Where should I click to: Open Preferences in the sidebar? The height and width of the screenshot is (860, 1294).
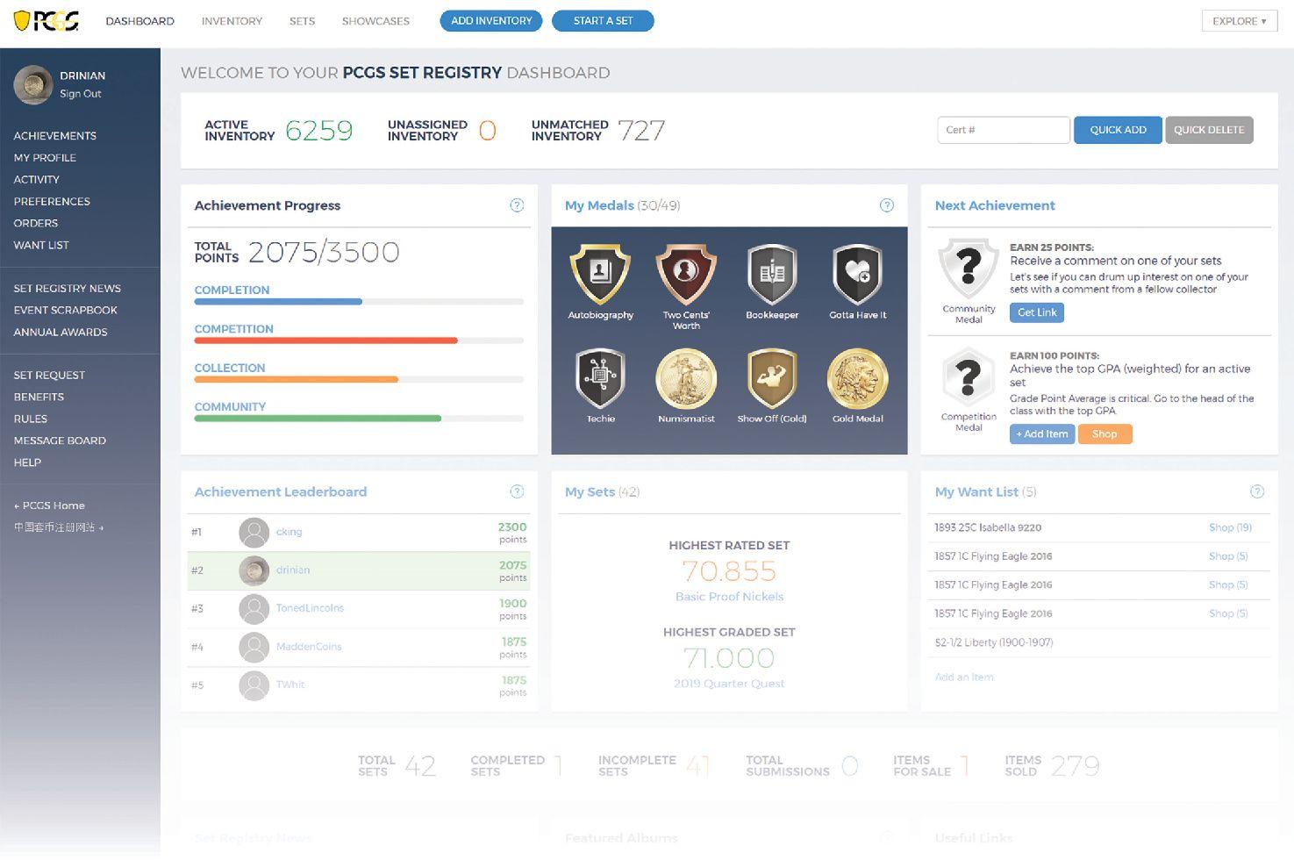(52, 202)
